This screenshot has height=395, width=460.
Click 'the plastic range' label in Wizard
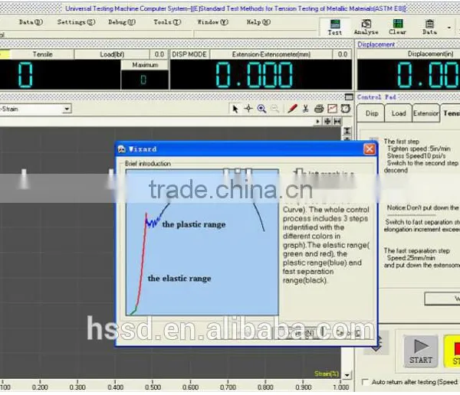tap(194, 224)
